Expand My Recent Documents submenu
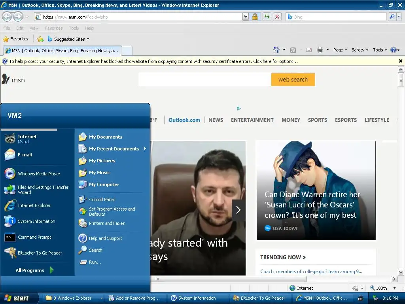 (112, 149)
